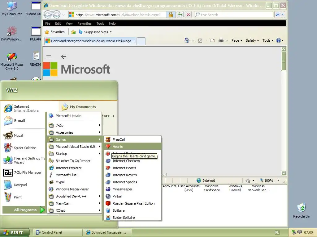
Task: Launch Windows Media Player
Action: point(74,189)
